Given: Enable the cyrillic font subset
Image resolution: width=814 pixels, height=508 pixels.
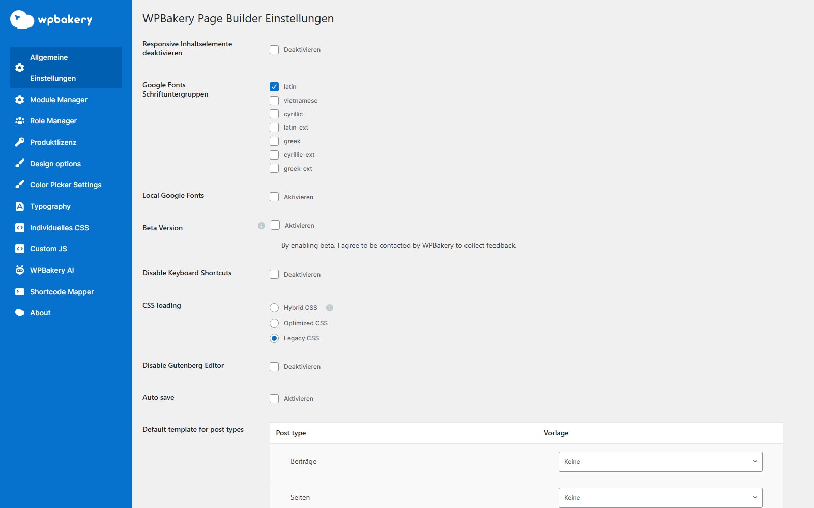Looking at the screenshot, I should pos(274,114).
